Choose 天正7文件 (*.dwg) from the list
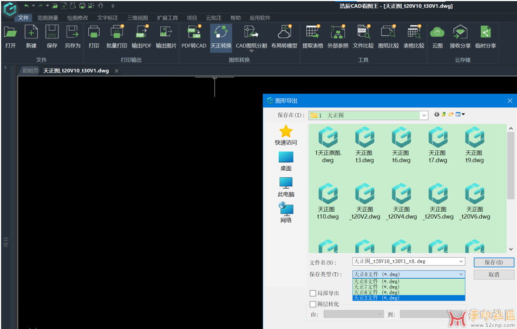The height and width of the screenshot is (329, 517). [x=409, y=287]
